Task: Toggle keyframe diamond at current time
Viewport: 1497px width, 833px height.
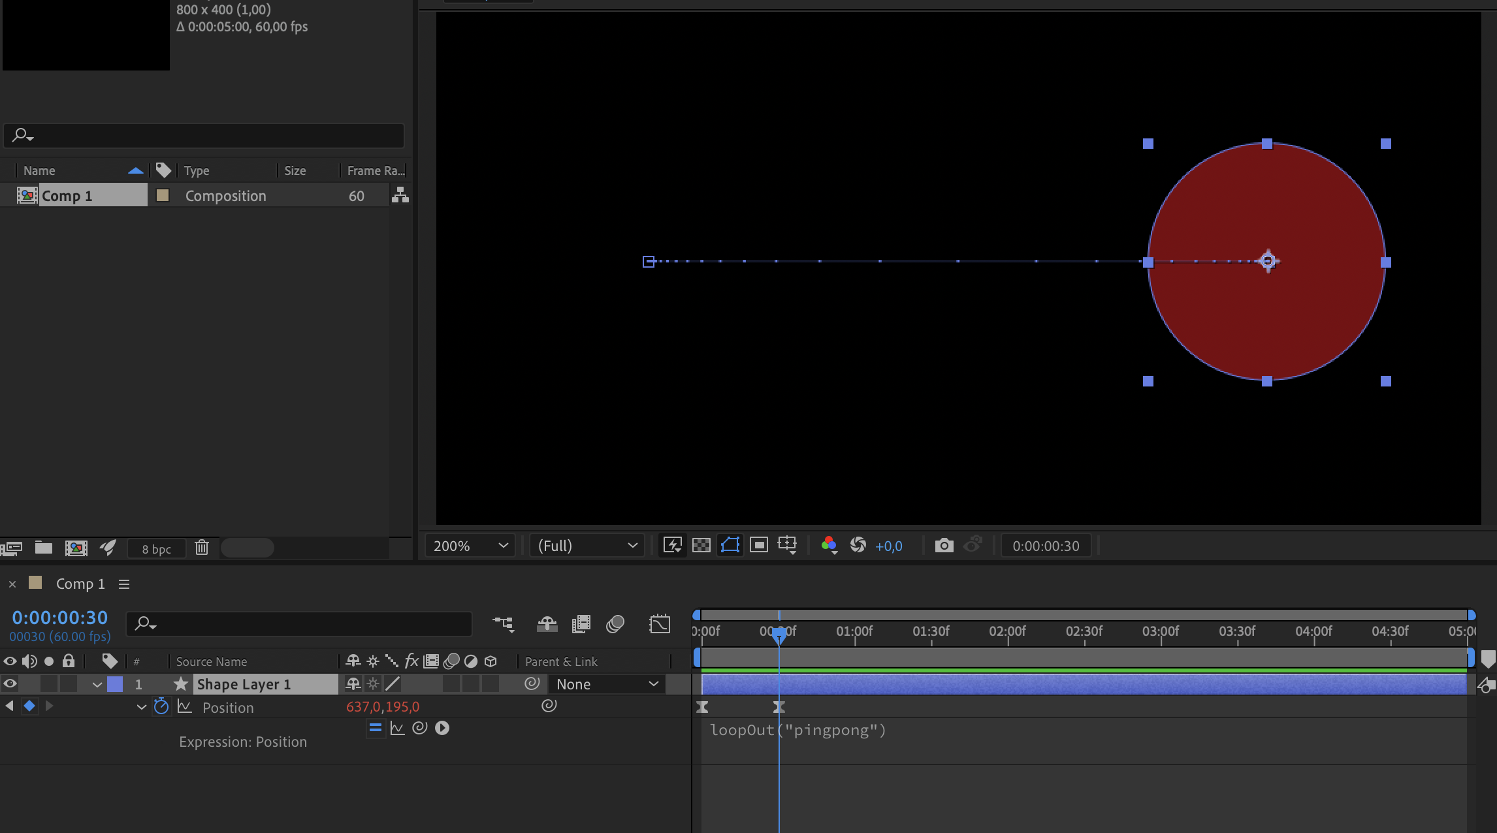Action: click(29, 706)
